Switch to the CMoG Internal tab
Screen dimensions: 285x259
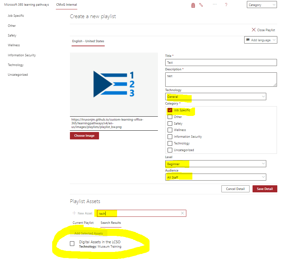tap(66, 5)
